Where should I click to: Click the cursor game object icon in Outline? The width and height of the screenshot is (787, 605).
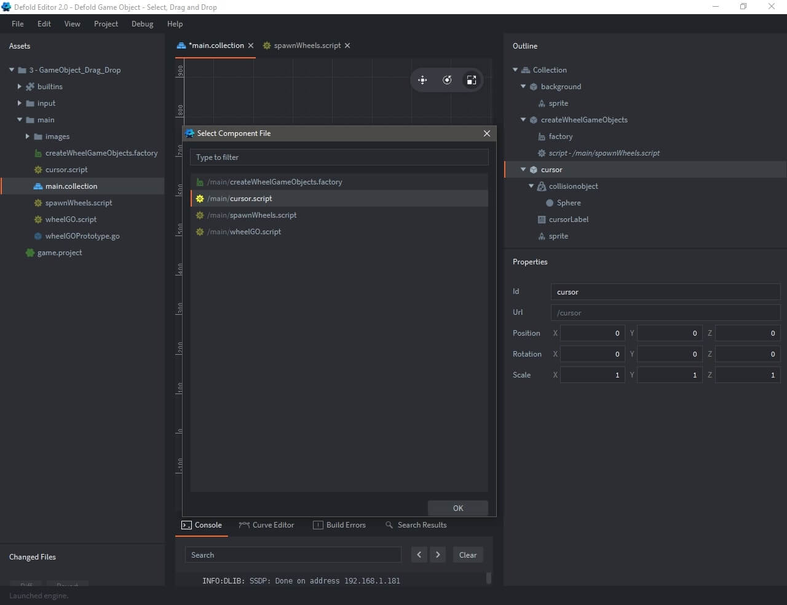[x=534, y=170]
